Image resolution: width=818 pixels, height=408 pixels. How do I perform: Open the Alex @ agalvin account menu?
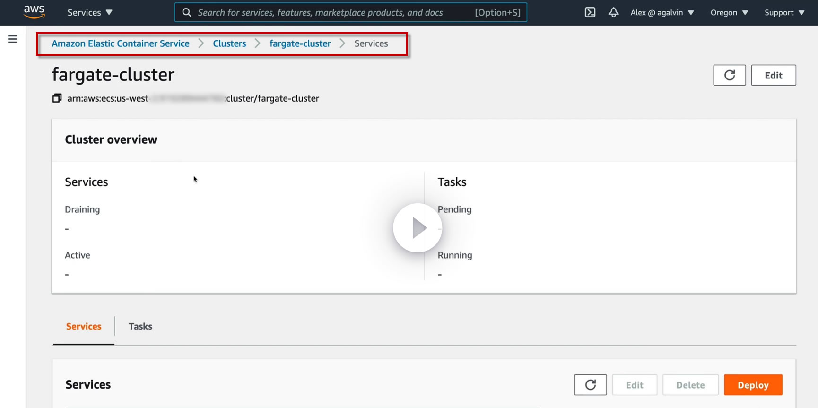(662, 12)
